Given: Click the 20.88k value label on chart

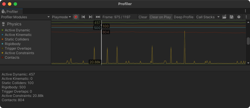Looking at the screenshot, I should (x=95, y=62).
